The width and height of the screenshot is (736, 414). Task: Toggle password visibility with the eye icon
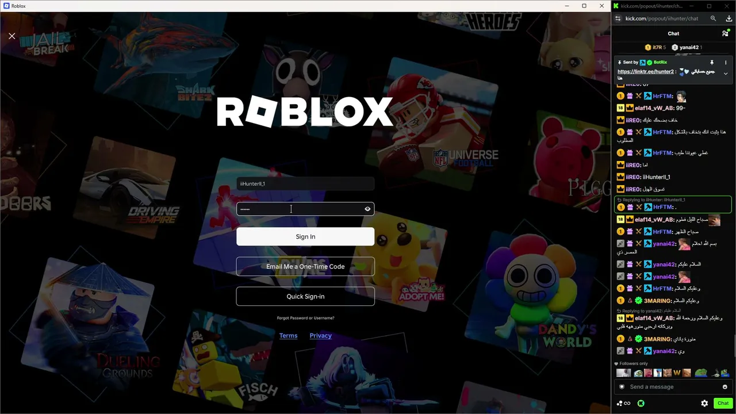[x=367, y=209]
